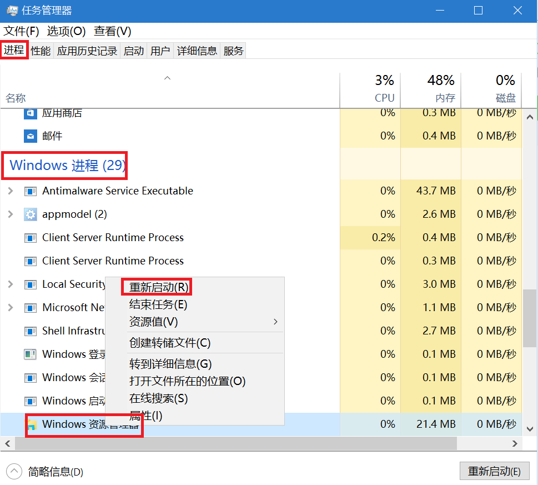Click the Windows 资源管理器 folder icon

tap(32, 424)
